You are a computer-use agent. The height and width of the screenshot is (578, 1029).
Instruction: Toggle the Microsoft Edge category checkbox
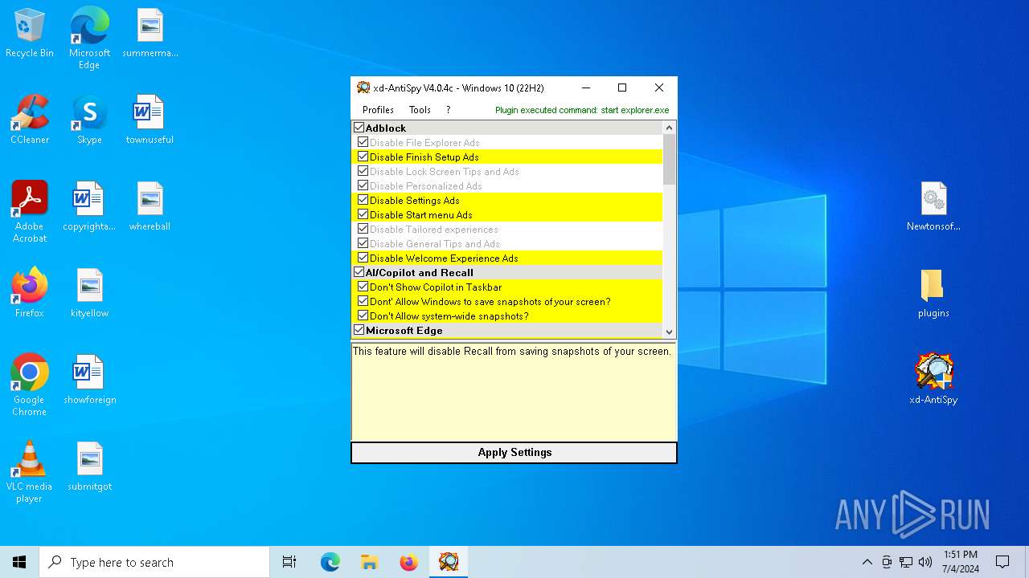(359, 330)
